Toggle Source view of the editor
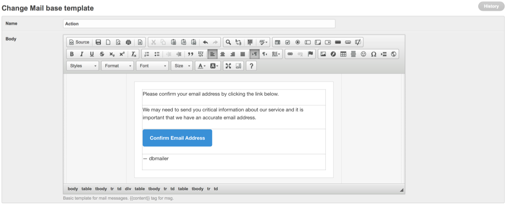 pos(79,42)
